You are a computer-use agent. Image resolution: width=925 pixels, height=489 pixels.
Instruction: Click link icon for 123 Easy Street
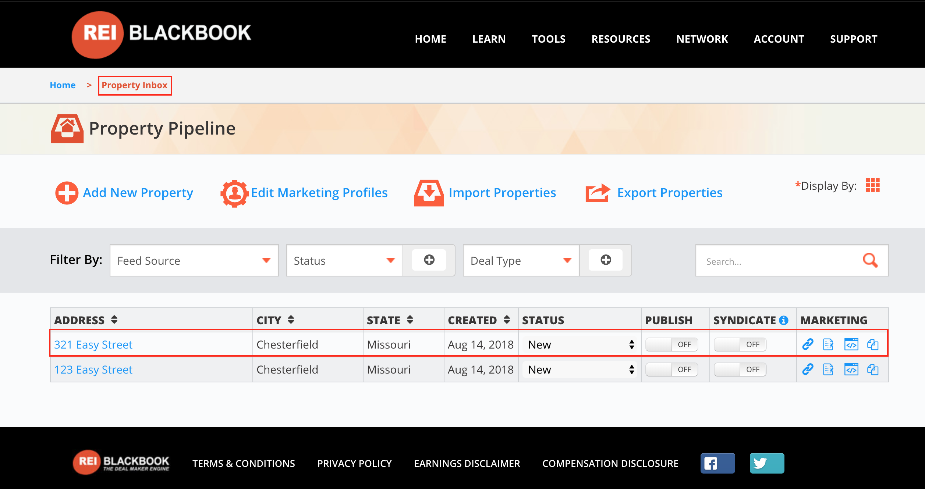pos(808,370)
